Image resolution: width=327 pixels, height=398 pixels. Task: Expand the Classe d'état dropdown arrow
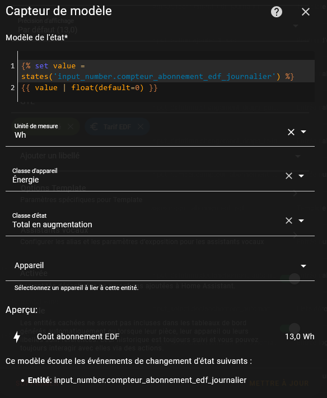(x=301, y=221)
